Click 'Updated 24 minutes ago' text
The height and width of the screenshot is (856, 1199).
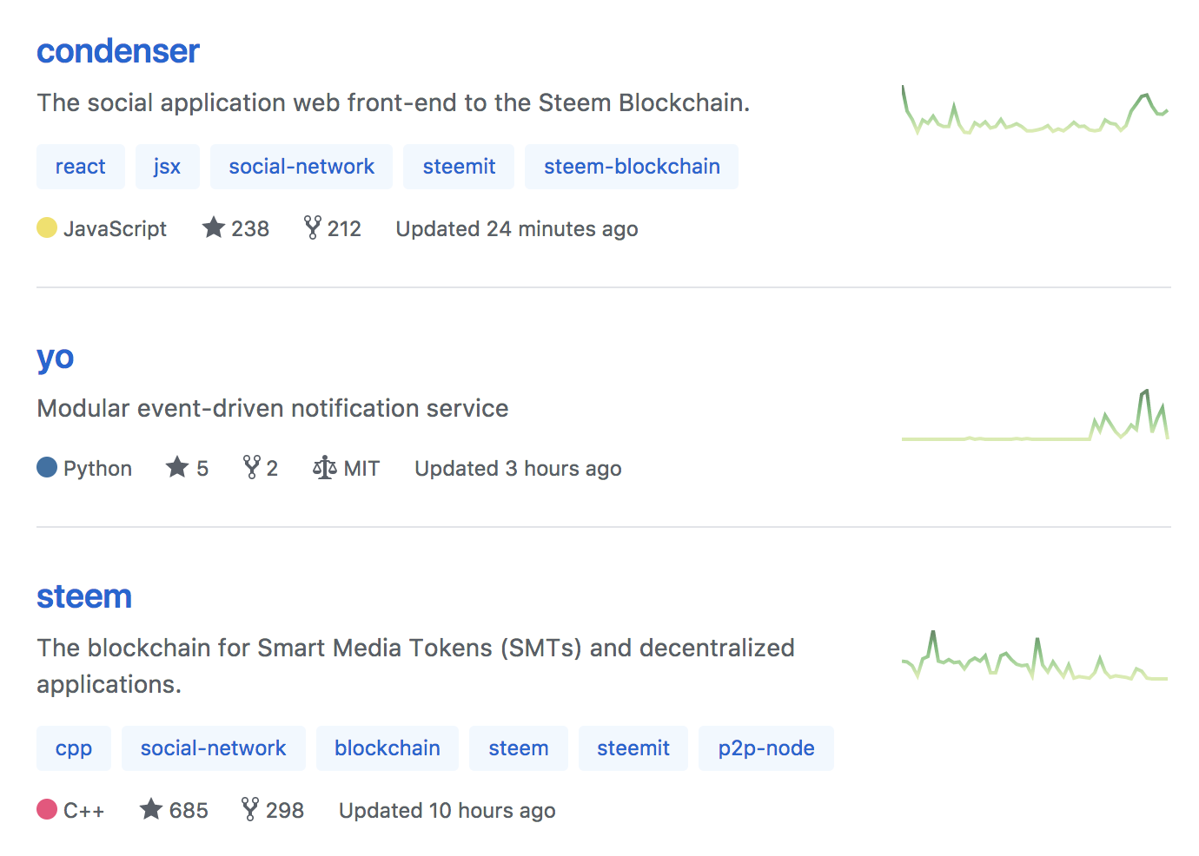coord(517,229)
